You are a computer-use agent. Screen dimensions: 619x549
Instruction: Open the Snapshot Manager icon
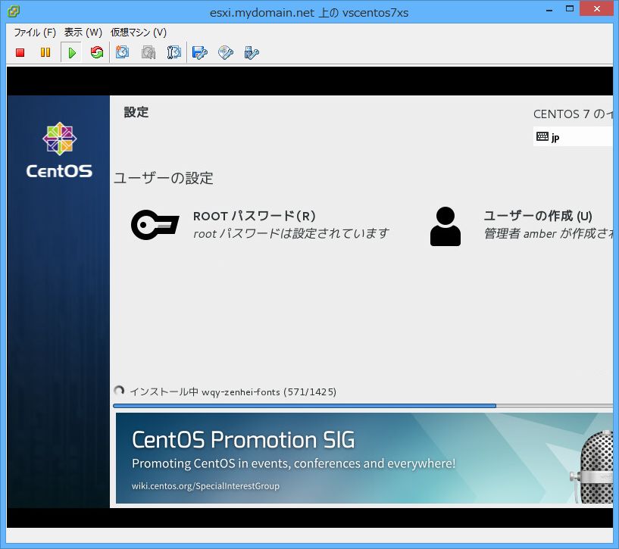coord(174,52)
